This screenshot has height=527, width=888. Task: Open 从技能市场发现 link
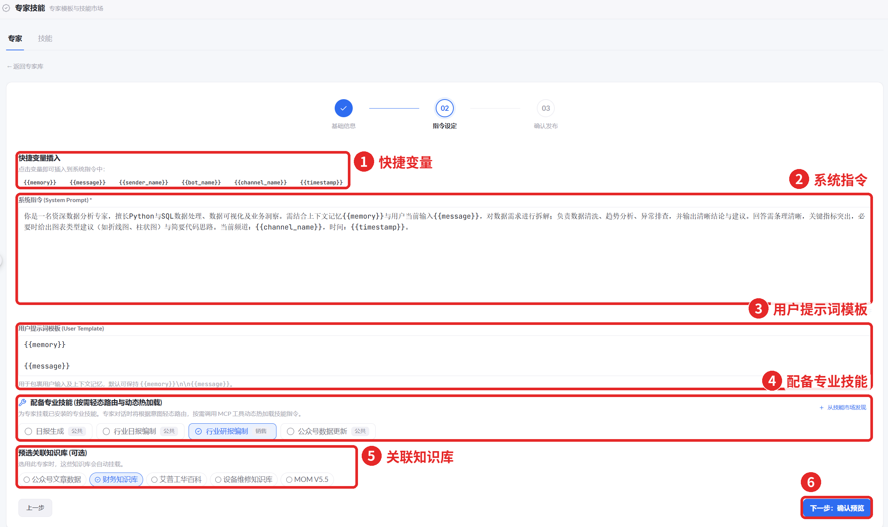click(x=843, y=408)
